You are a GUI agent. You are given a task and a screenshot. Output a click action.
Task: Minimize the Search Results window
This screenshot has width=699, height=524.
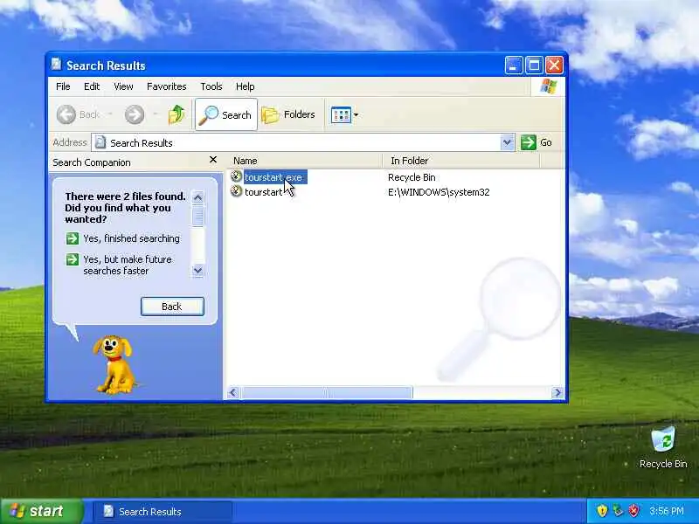point(514,66)
